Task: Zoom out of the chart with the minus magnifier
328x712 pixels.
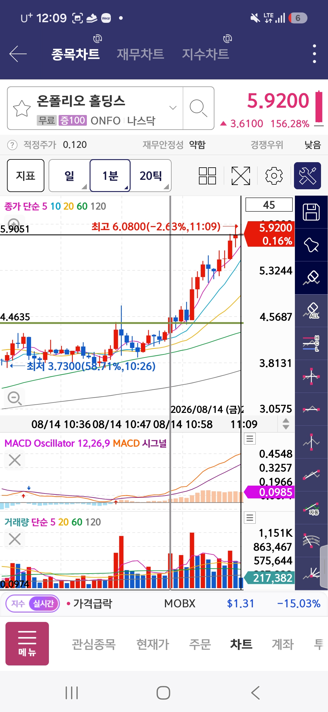Action: (x=14, y=398)
